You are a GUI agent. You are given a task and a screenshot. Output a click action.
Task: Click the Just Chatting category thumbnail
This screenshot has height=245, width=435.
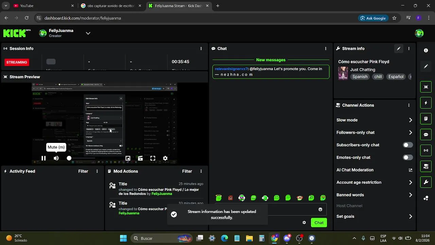tap(343, 73)
